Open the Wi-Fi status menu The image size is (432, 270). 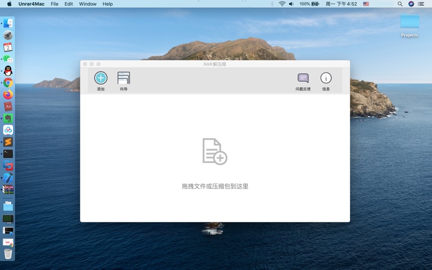[282, 4]
